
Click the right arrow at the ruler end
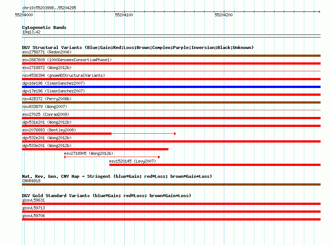click(x=319, y=12)
